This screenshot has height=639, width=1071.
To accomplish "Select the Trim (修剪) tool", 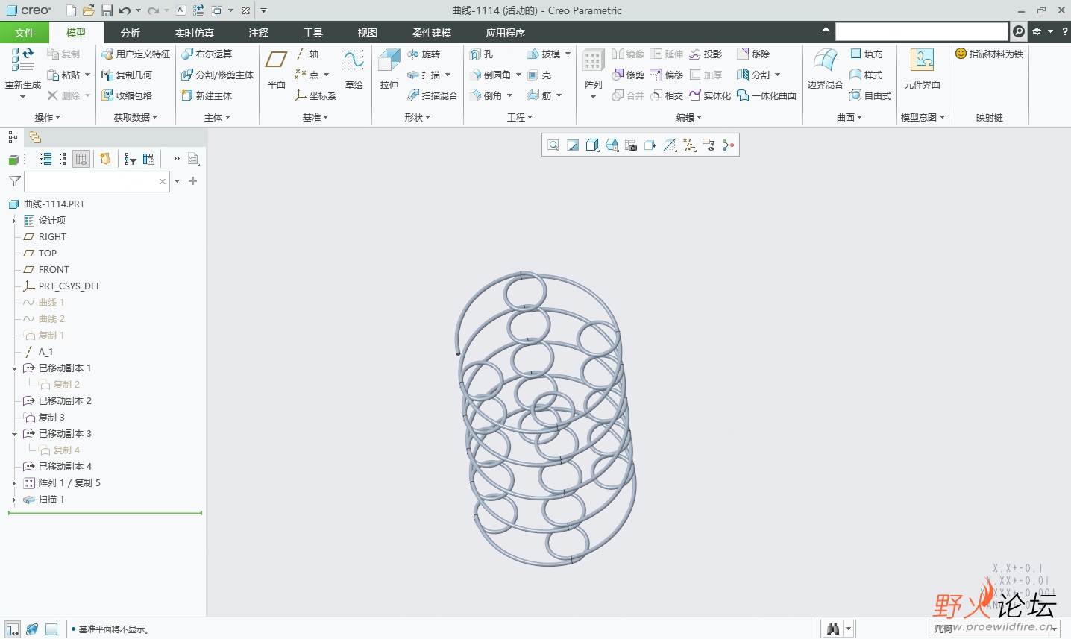I will click(x=628, y=75).
